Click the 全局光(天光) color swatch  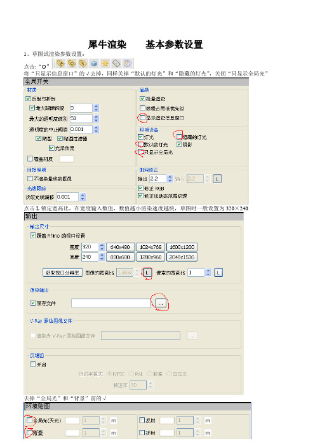72,421
